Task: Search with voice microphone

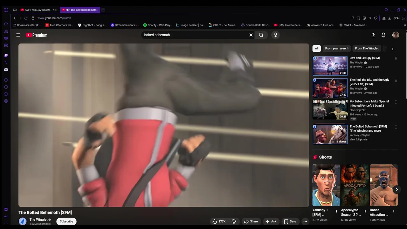Action: point(275,35)
